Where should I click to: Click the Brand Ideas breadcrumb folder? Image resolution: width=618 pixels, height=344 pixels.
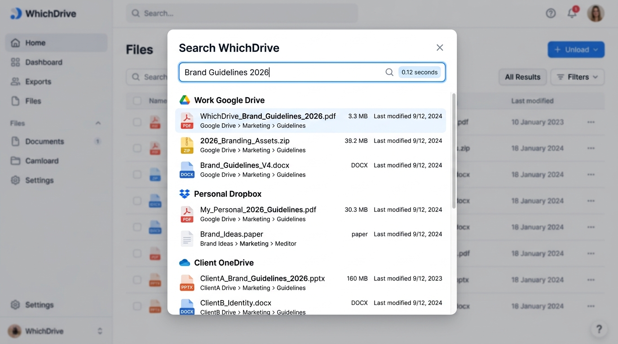[216, 244]
